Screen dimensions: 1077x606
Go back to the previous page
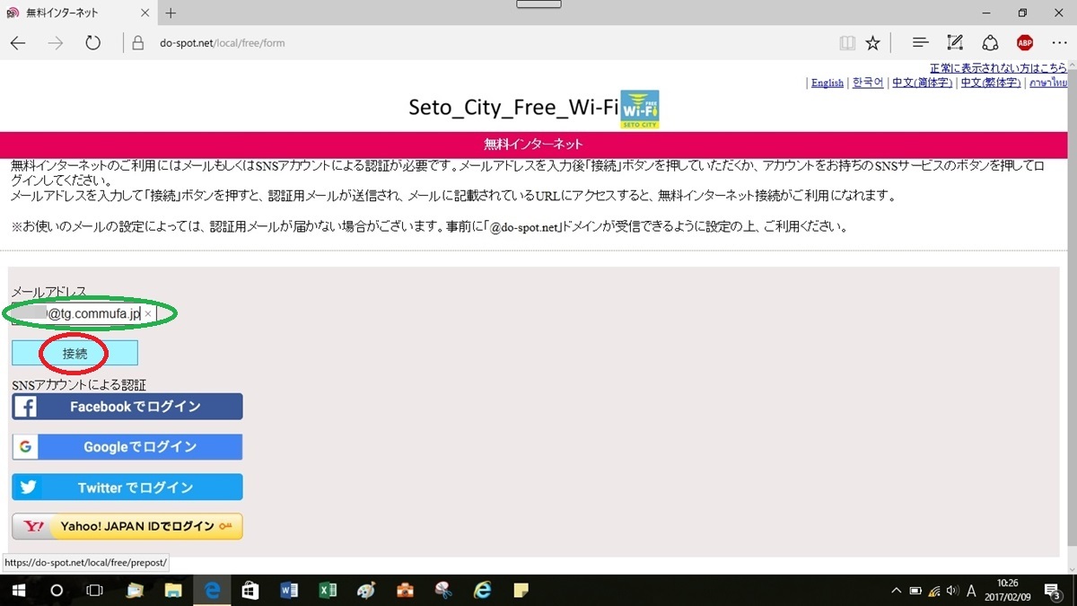(18, 42)
